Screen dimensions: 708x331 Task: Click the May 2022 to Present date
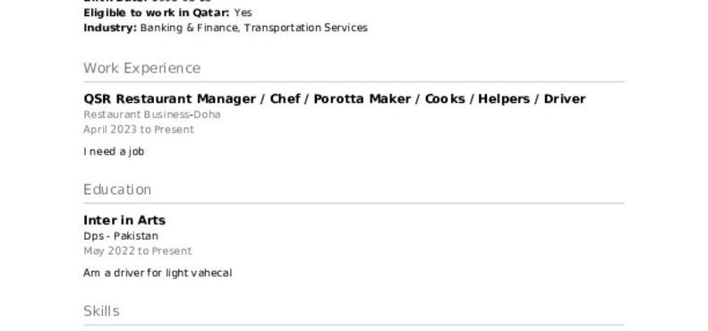click(x=138, y=251)
